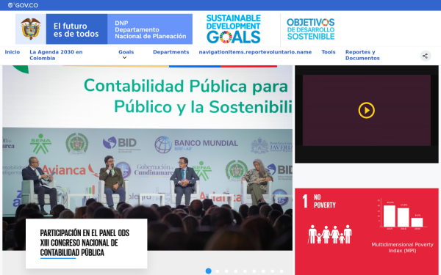Click DNP Departamento Nacional de Planeación banner
Screen dimensions: 441x275
click(x=150, y=29)
